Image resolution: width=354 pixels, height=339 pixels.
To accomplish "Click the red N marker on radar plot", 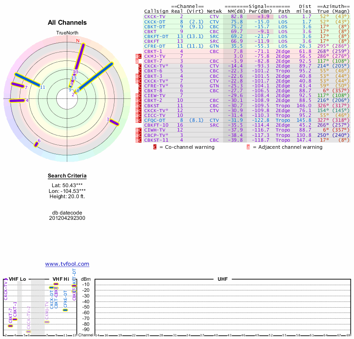I will tap(78, 41).
